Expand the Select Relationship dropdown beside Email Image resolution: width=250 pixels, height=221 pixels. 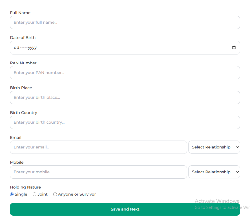214,147
